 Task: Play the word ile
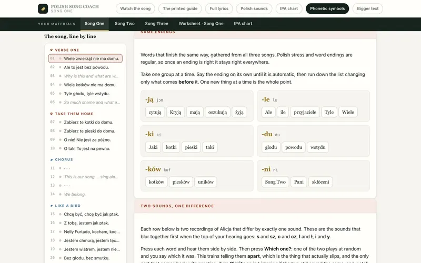pos(283,112)
